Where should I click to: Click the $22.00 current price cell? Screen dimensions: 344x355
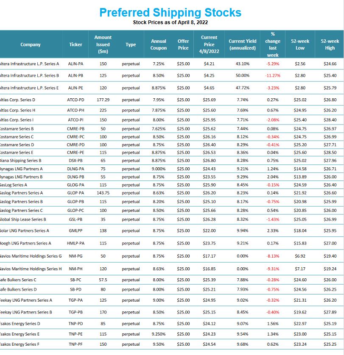(209, 231)
